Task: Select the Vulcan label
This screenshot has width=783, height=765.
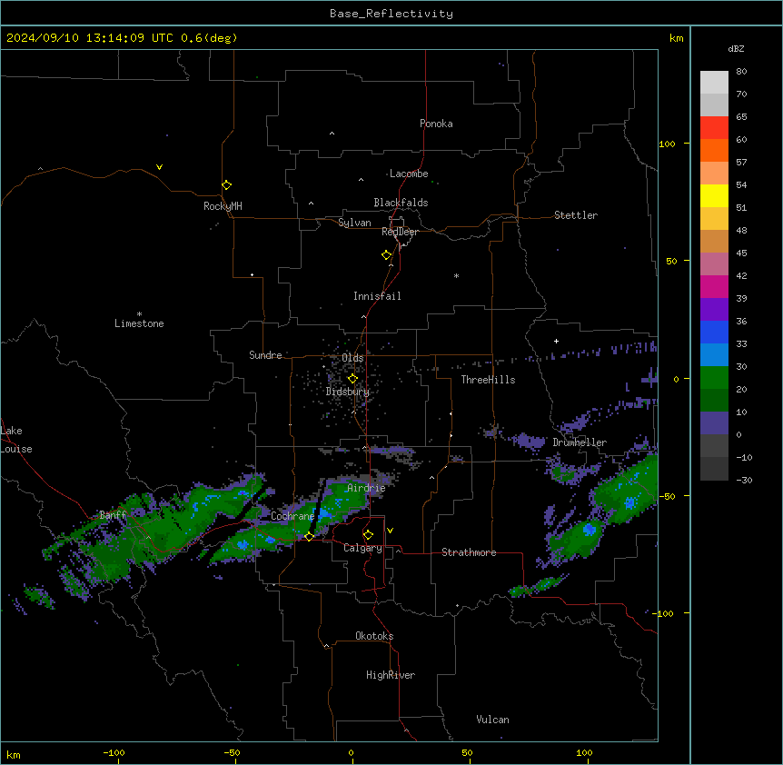Action: (492, 720)
